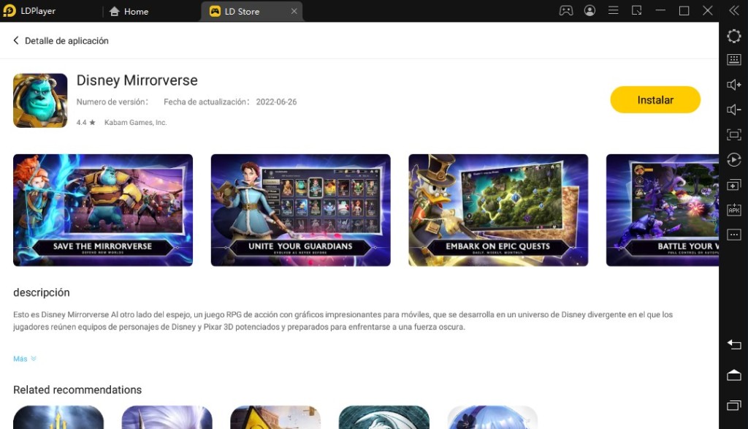Open Save the Mirrorverse screenshot
This screenshot has height=429, width=748.
coord(103,210)
